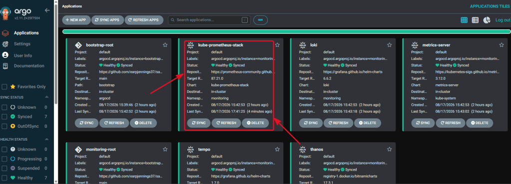Collapse sidebar with the back arrow
Screen dimensions: 511x184
(47, 10)
